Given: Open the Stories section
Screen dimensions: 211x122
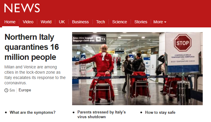Looking at the screenshot, I should pyautogui.click(x=141, y=22).
